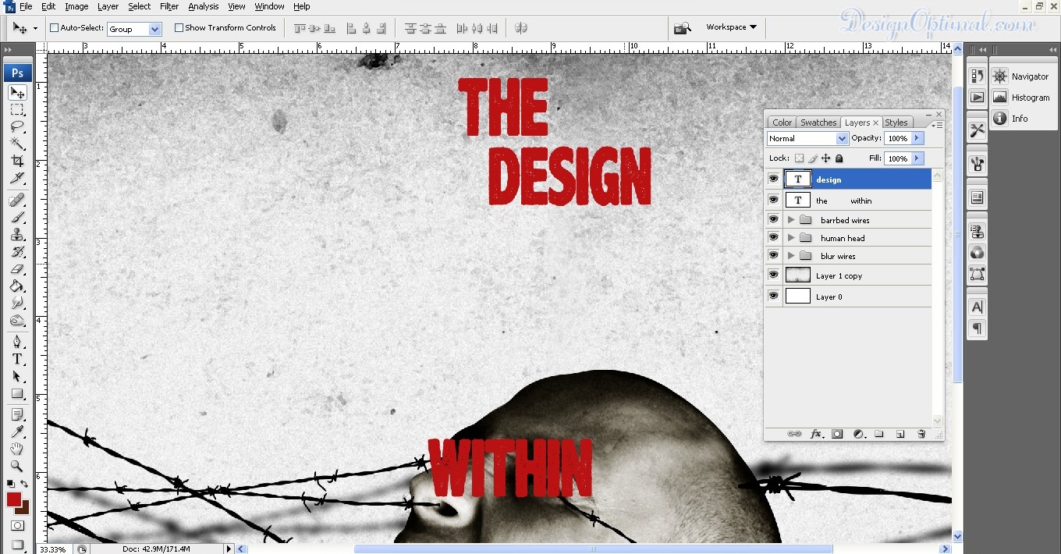Open the Workspace dropdown
This screenshot has width=1061, height=554.
[x=731, y=27]
